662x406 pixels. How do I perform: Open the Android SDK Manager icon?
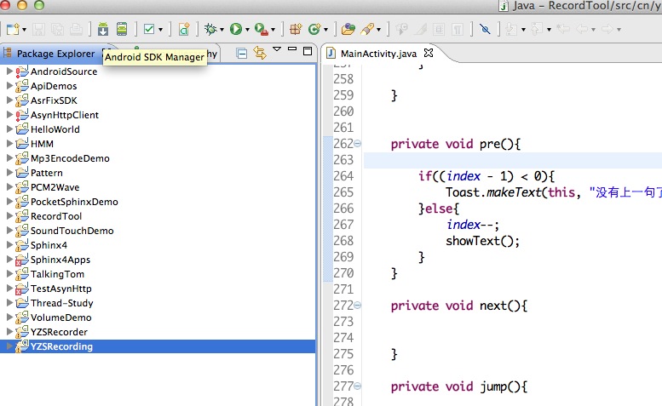102,29
